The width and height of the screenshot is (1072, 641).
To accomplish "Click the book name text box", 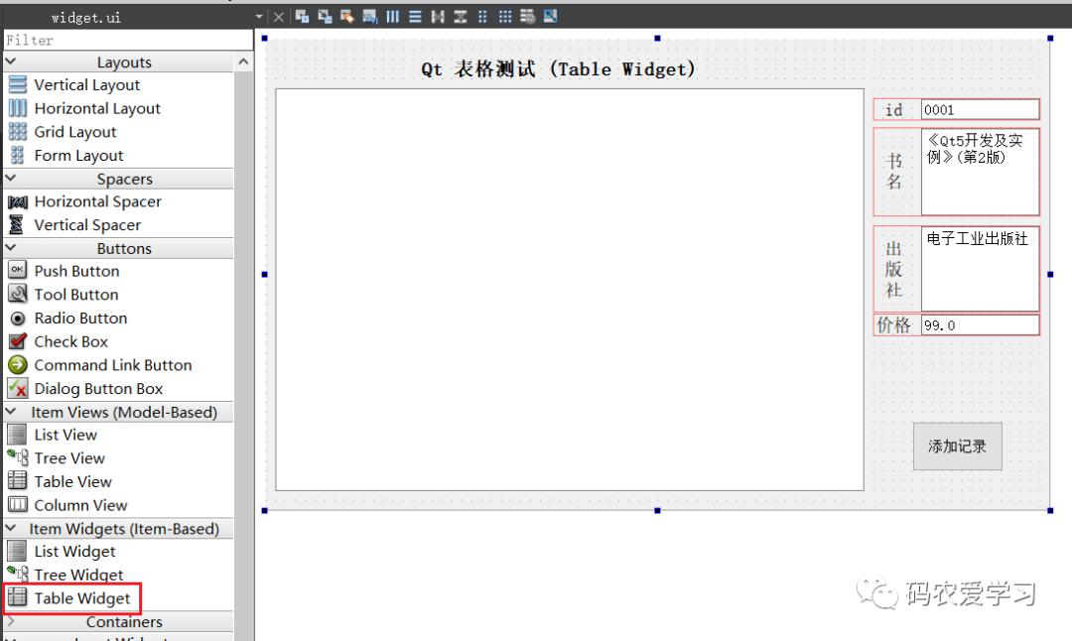I will click(x=980, y=172).
